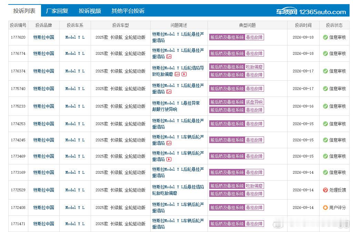Open image icon on complaint 1774245
The height and width of the screenshot is (232, 353).
(169, 143)
